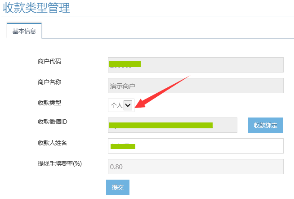Click the 商户代码 disabled input field
The height and width of the screenshot is (199, 294).
196,65
